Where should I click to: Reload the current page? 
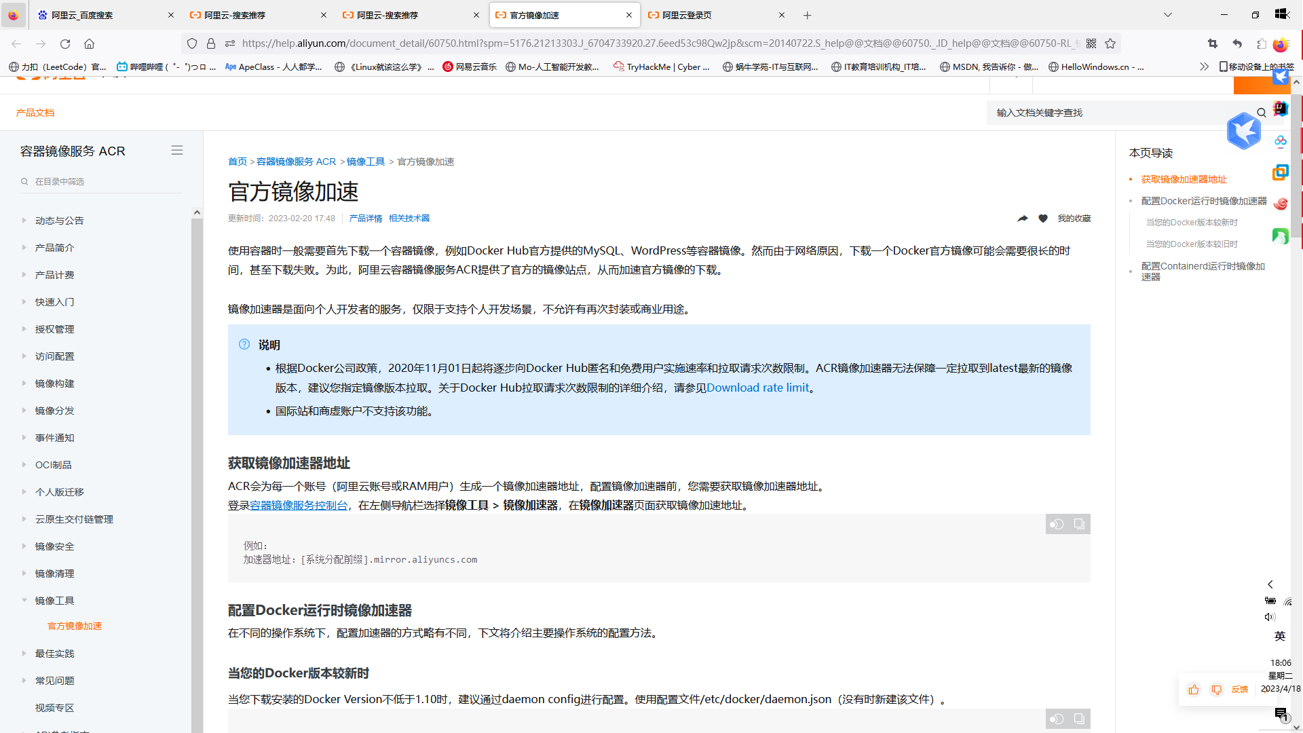(65, 43)
